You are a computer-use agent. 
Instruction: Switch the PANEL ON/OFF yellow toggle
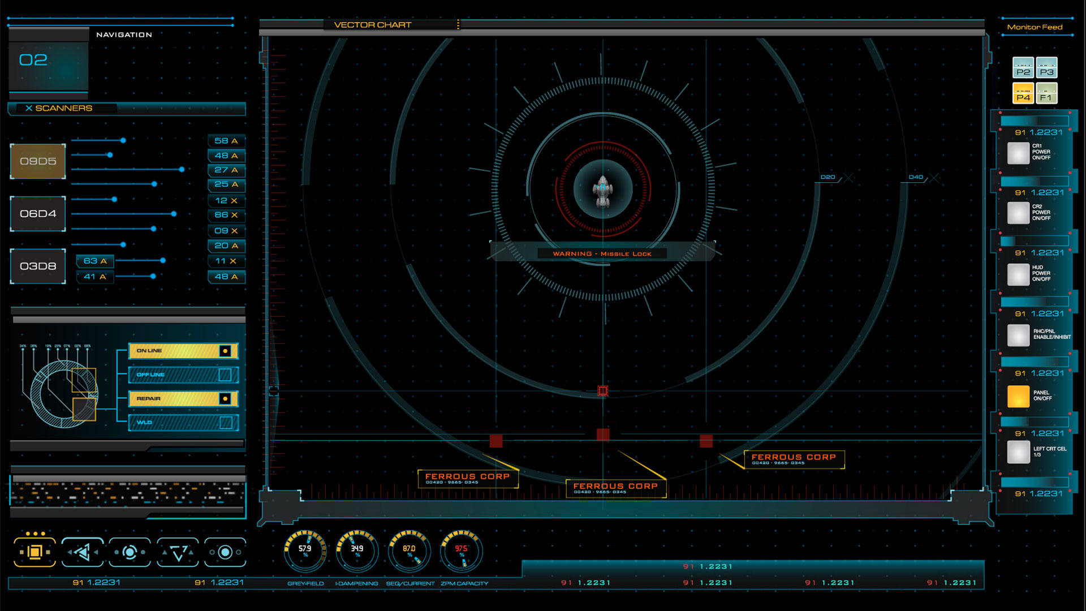1018,396
